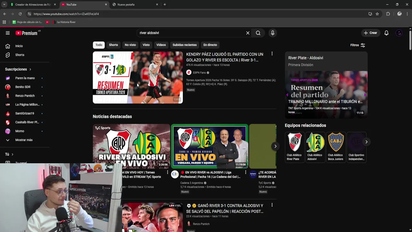Click Cadena 3 Argentina channel avatar
The height and width of the screenshot is (232, 412).
(x=175, y=174)
